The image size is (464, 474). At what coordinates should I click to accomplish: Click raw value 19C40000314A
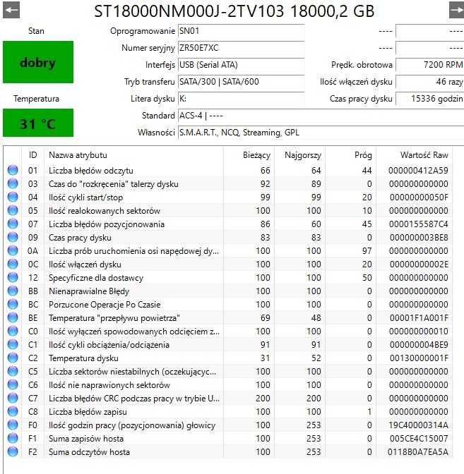(x=418, y=425)
